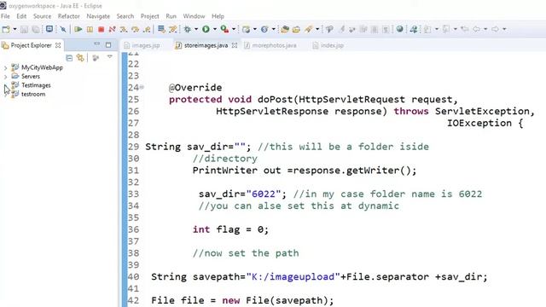Click the Step Into debug icon
Screen dimensions: 546x307
(124, 29)
